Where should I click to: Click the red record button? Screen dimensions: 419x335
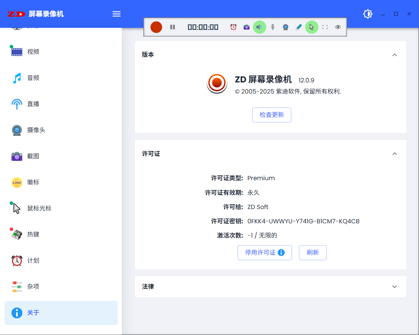156,27
